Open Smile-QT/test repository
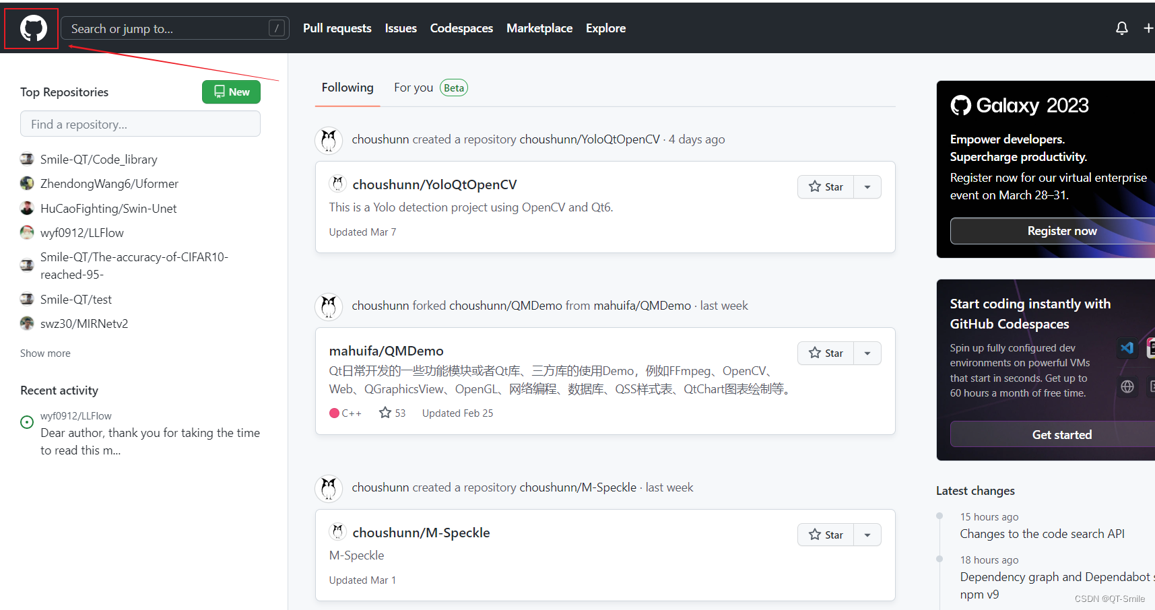Viewport: 1155px width, 610px height. pyautogui.click(x=76, y=300)
